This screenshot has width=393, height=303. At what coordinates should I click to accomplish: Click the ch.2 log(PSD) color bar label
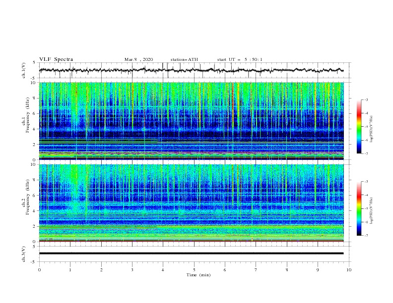point(371,210)
